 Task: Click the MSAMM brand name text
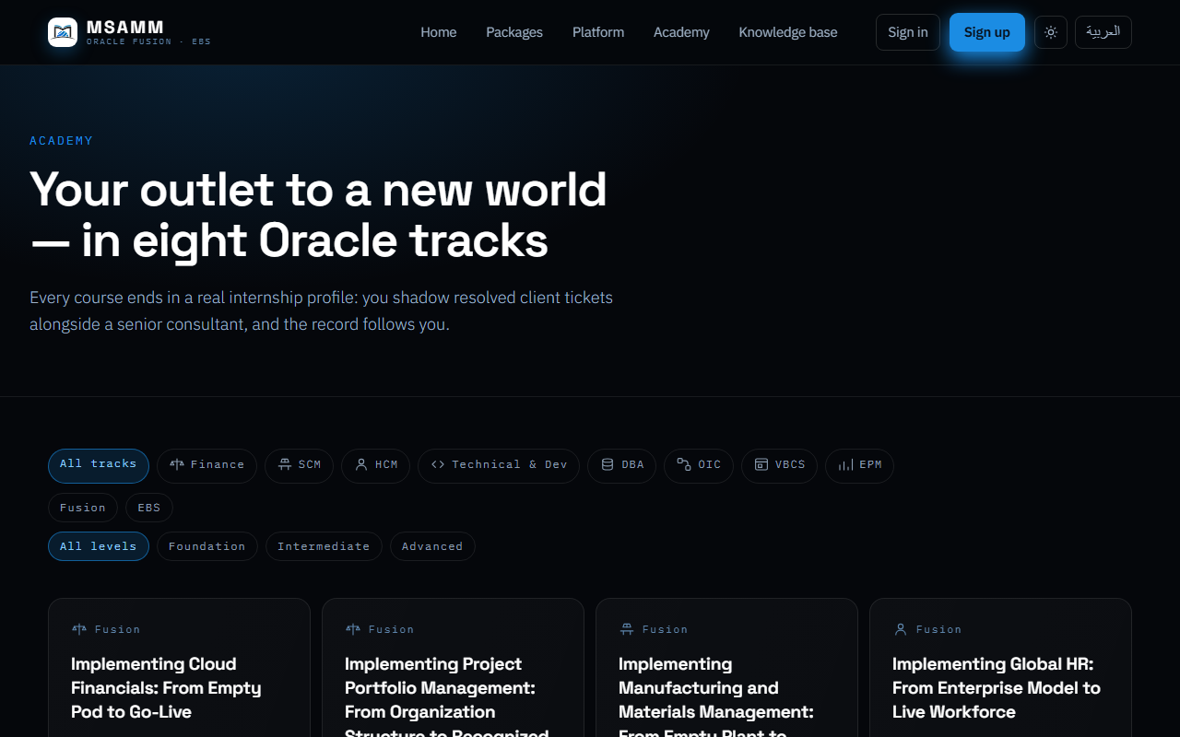(x=125, y=28)
